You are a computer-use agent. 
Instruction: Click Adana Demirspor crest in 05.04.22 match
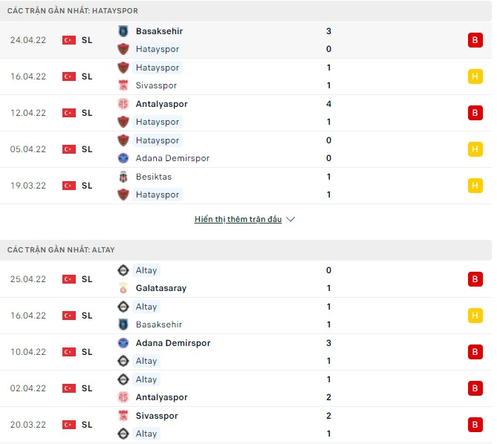(123, 158)
